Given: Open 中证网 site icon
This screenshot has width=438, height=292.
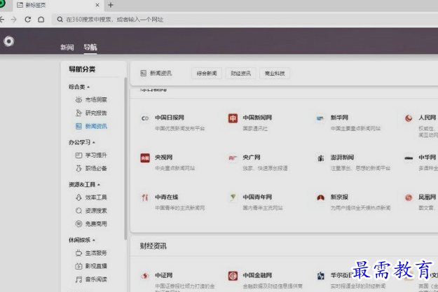Looking at the screenshot, I should (x=145, y=276).
